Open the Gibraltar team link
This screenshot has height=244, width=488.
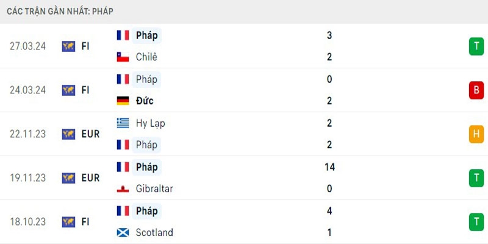click(x=154, y=188)
